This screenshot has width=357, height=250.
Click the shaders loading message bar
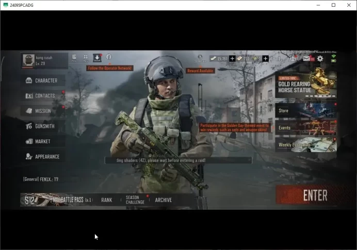(x=178, y=160)
